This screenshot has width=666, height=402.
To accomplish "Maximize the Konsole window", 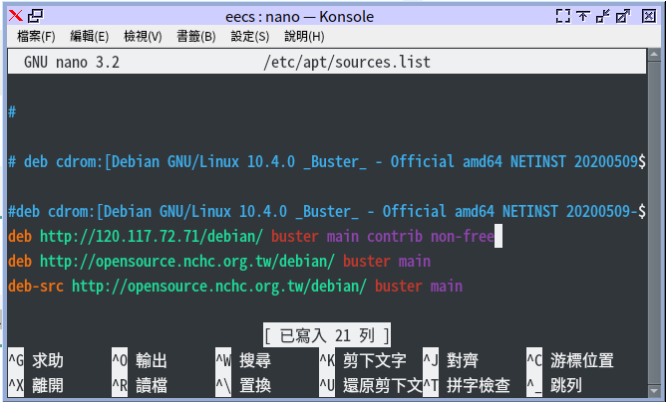I will 623,15.
